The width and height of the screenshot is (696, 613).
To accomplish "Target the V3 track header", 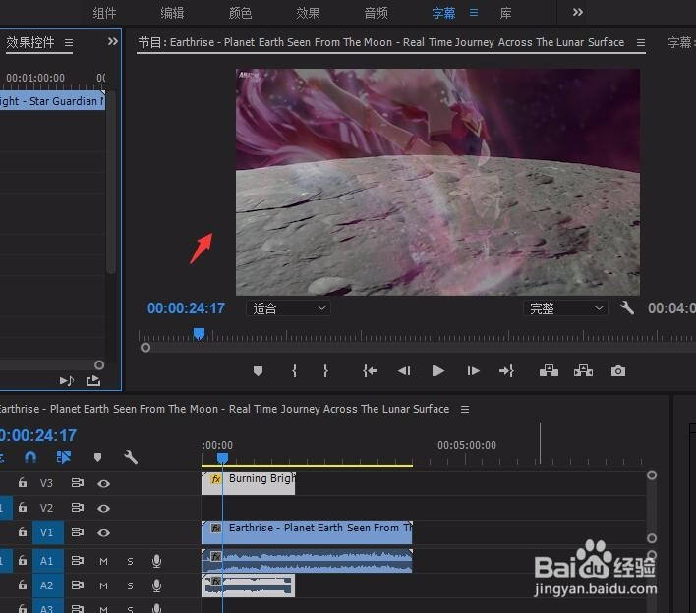I will [x=46, y=483].
